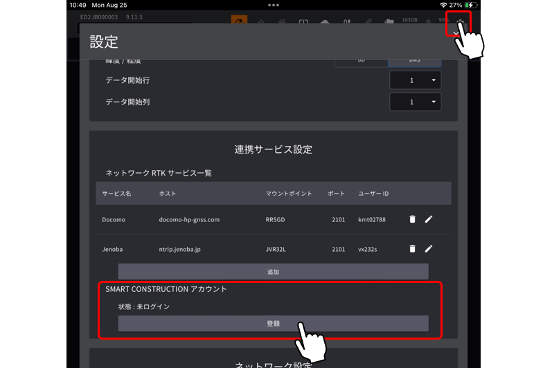The width and height of the screenshot is (552, 368).
Task: Click the ホスト column header
Action: pos(167,193)
